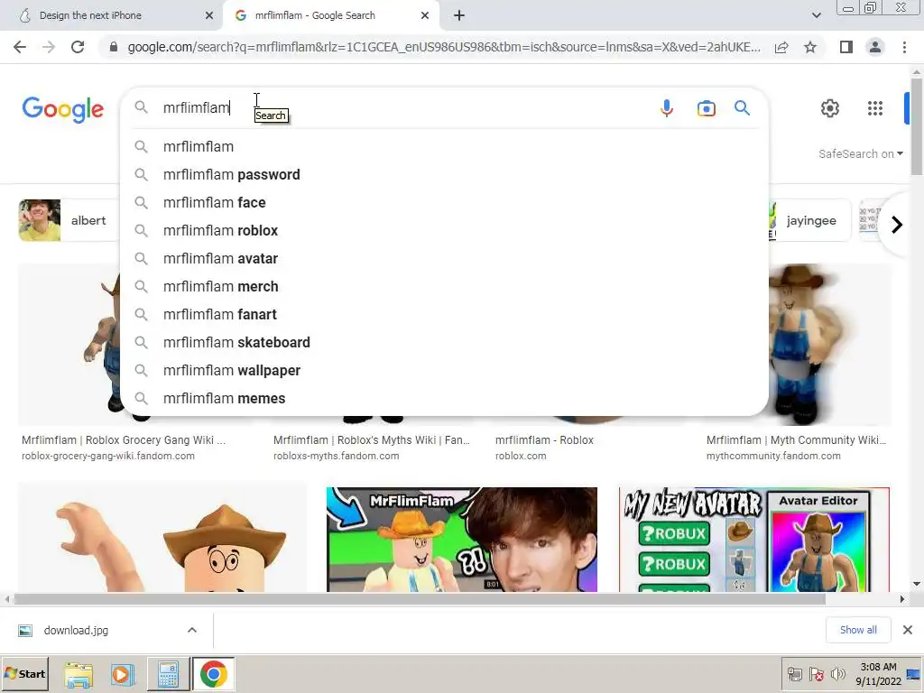Click the blue magnifier search button
Image resolution: width=924 pixels, height=693 pixels.
click(x=742, y=108)
